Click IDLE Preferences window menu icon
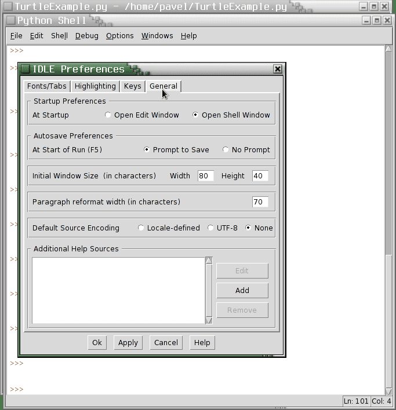 [x=26, y=69]
